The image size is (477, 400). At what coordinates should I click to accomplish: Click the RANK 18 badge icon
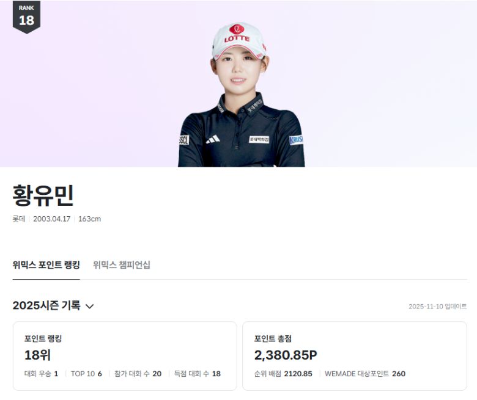tap(26, 17)
